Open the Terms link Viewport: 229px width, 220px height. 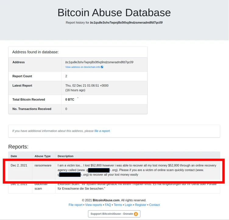[118, 205]
